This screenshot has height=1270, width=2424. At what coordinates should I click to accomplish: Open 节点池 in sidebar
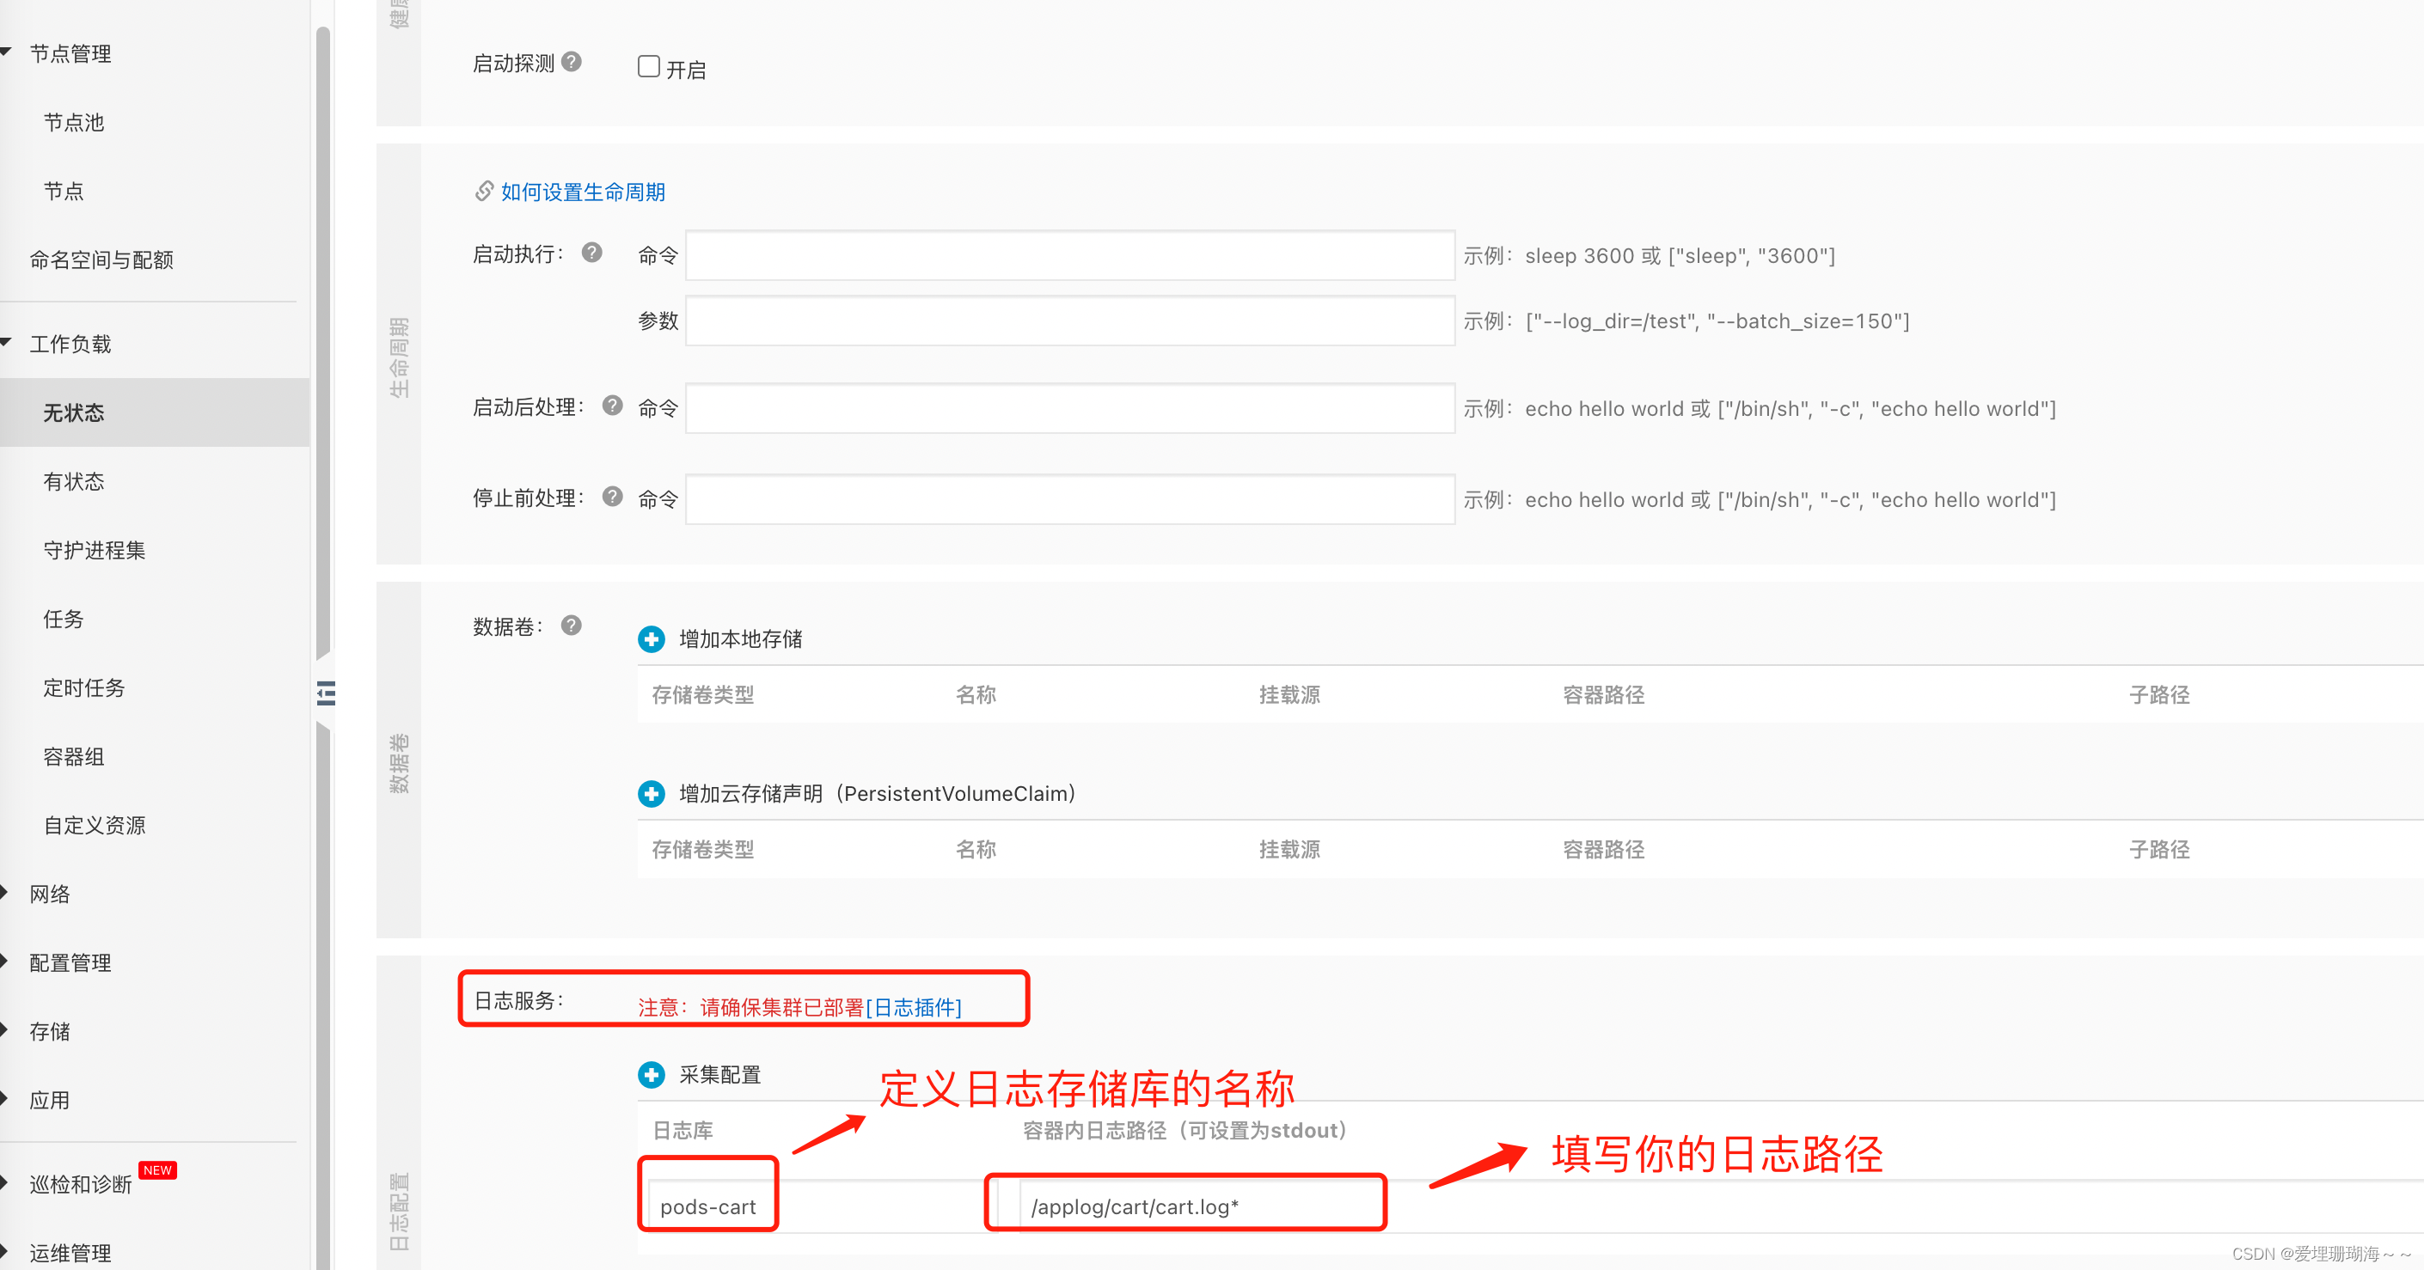click(x=74, y=122)
